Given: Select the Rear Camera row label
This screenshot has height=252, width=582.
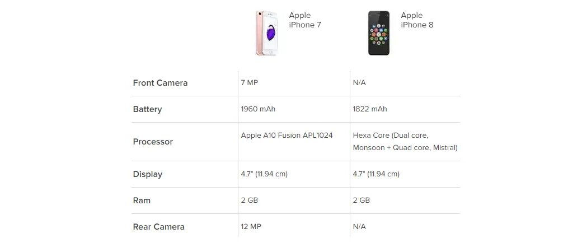Looking at the screenshot, I should [158, 227].
